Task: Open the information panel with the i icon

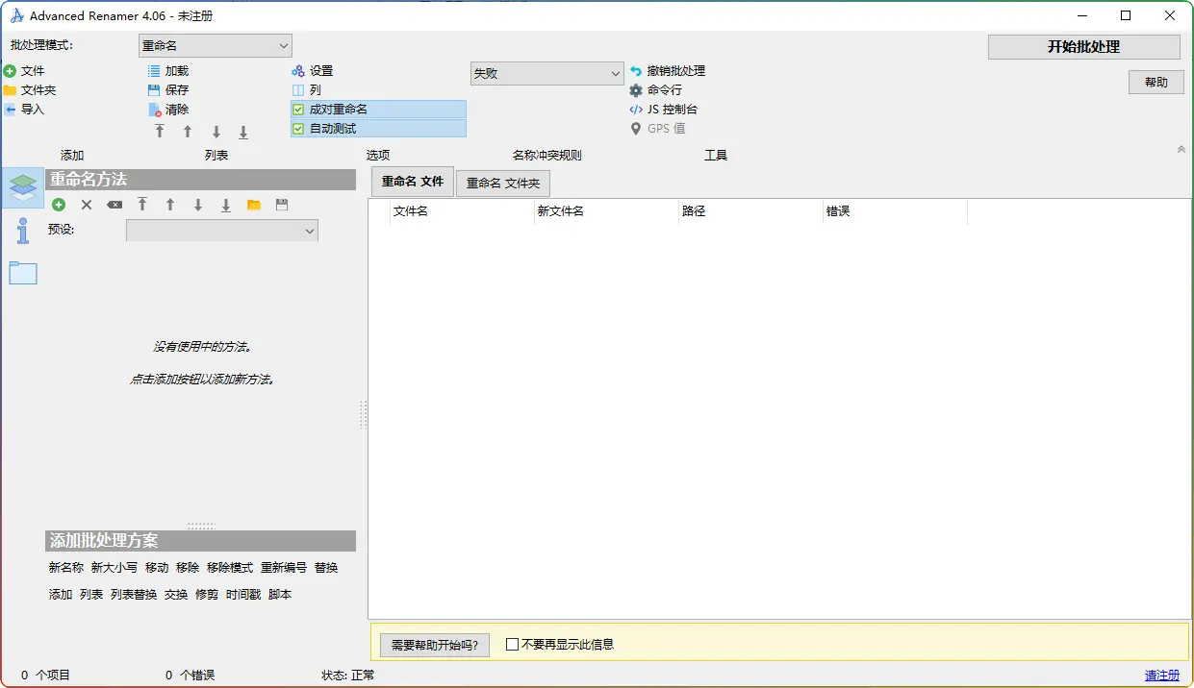Action: pyautogui.click(x=23, y=231)
